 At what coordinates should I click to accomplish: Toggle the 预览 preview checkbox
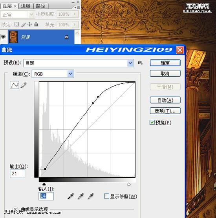pos(152,123)
